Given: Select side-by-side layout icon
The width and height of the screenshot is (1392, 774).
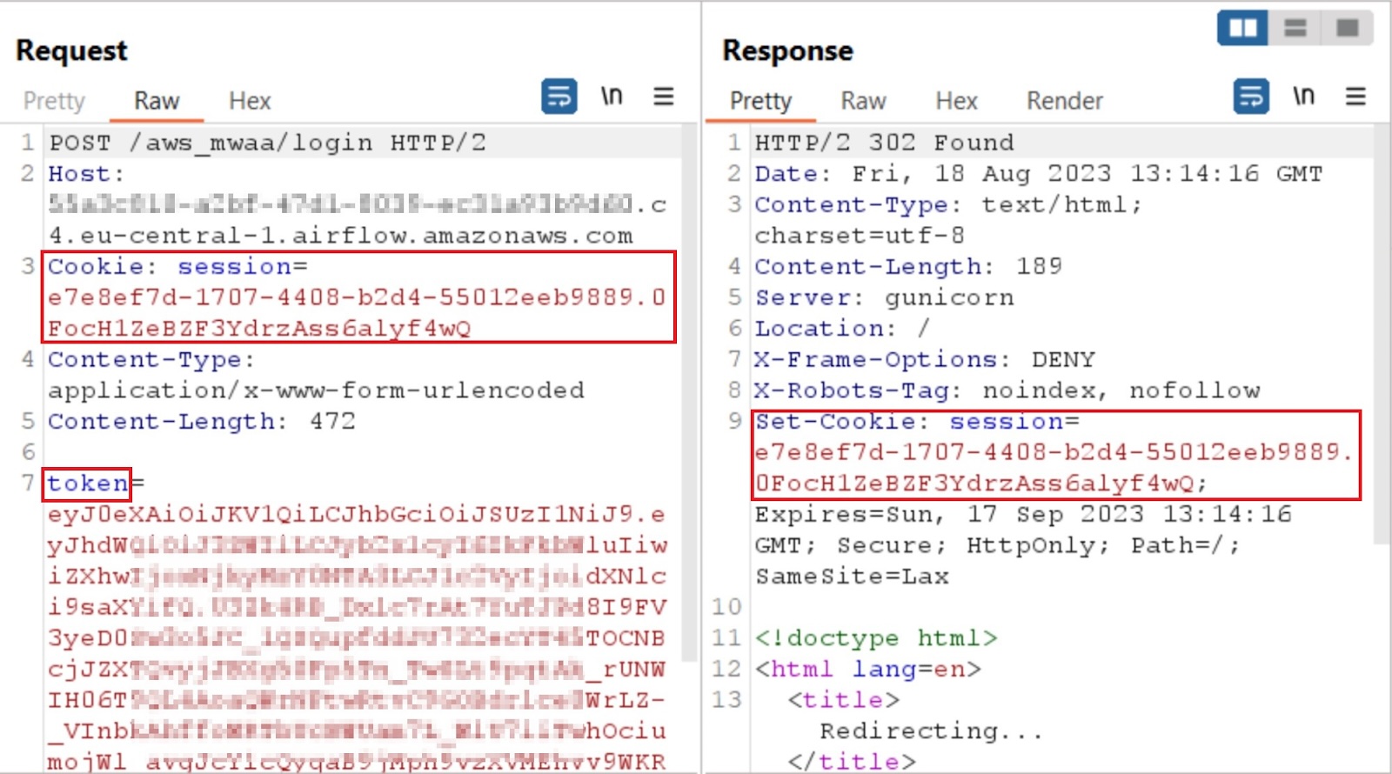Looking at the screenshot, I should (1242, 29).
